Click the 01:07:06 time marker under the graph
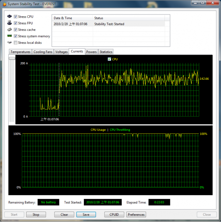The width and height of the screenshot is (221, 222). (x=49, y=119)
